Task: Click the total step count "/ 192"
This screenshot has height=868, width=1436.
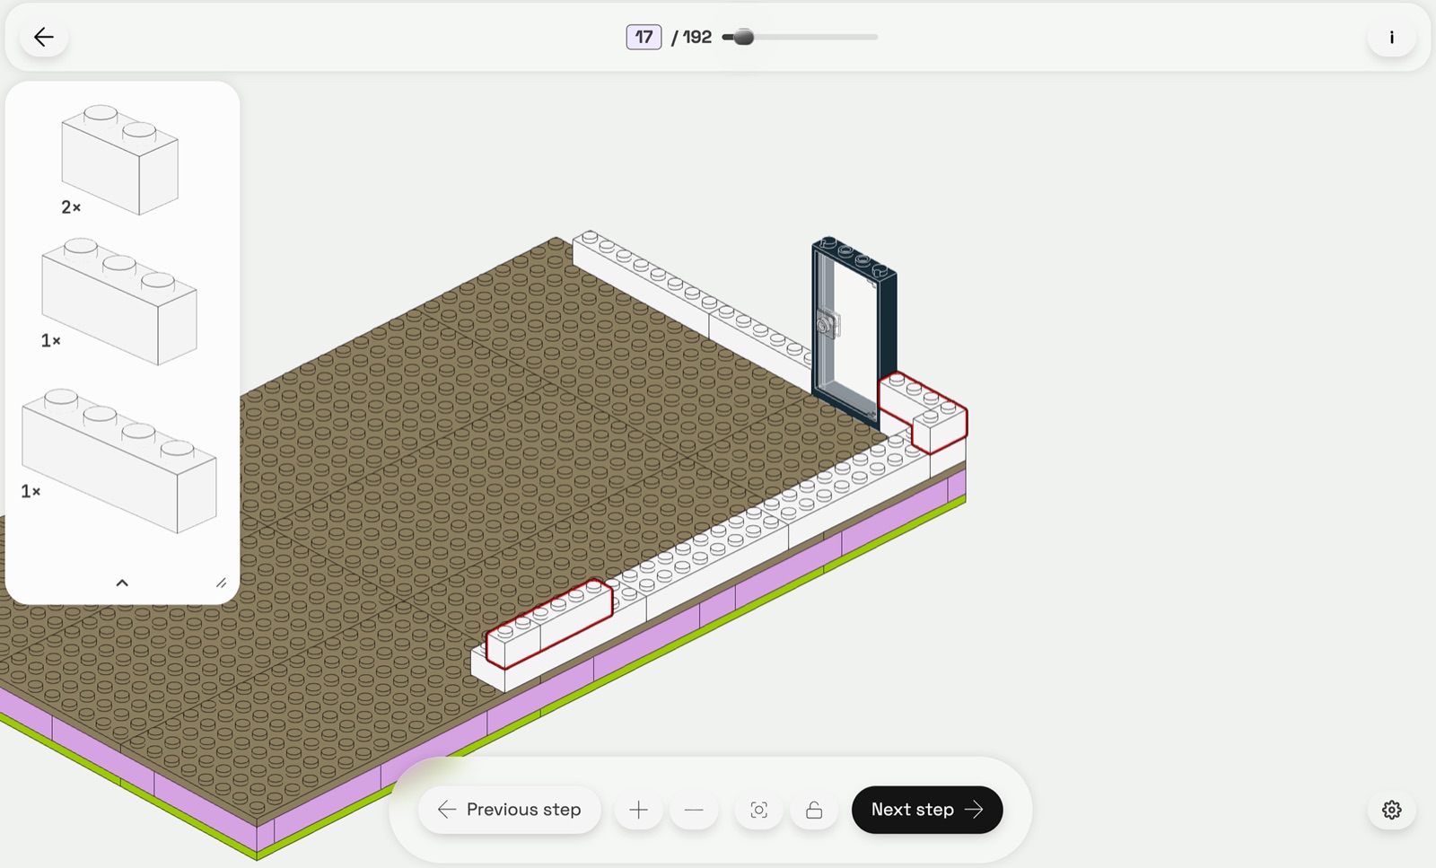Action: pyautogui.click(x=691, y=37)
